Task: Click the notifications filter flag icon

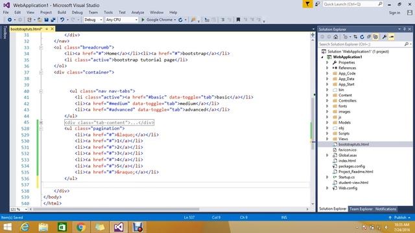Action: [x=307, y=4]
